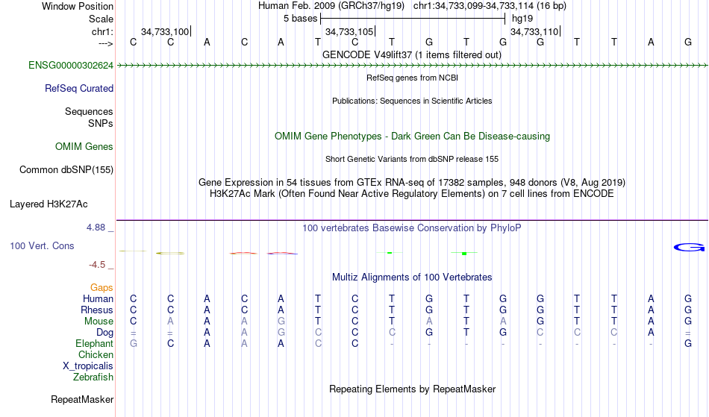Open the Layered H3K27Ac track label
This screenshot has height=417, width=709.
coord(49,204)
